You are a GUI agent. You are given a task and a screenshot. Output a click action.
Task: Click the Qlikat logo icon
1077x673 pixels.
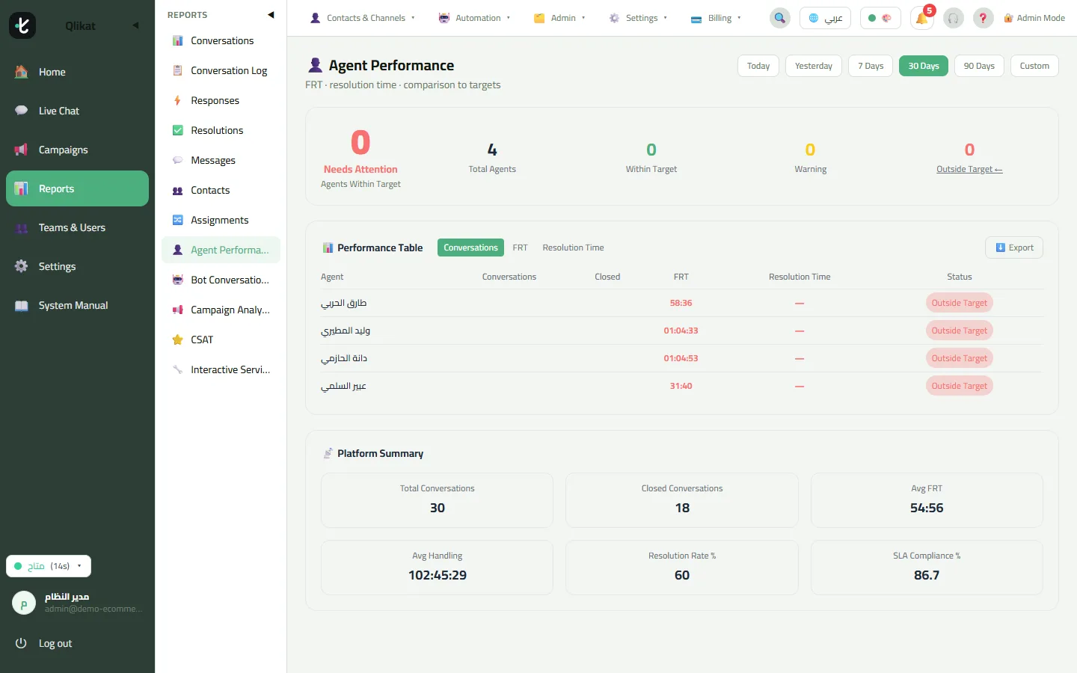[22, 25]
